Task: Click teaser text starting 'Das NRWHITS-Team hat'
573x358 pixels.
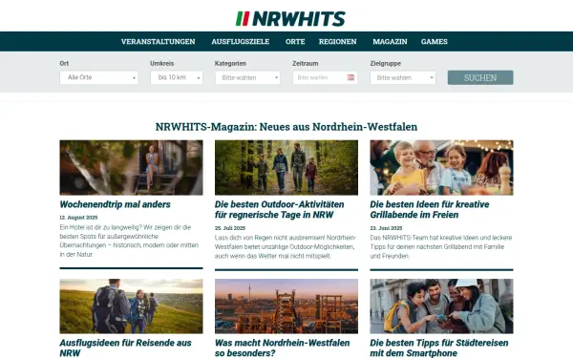Action: coord(441,246)
